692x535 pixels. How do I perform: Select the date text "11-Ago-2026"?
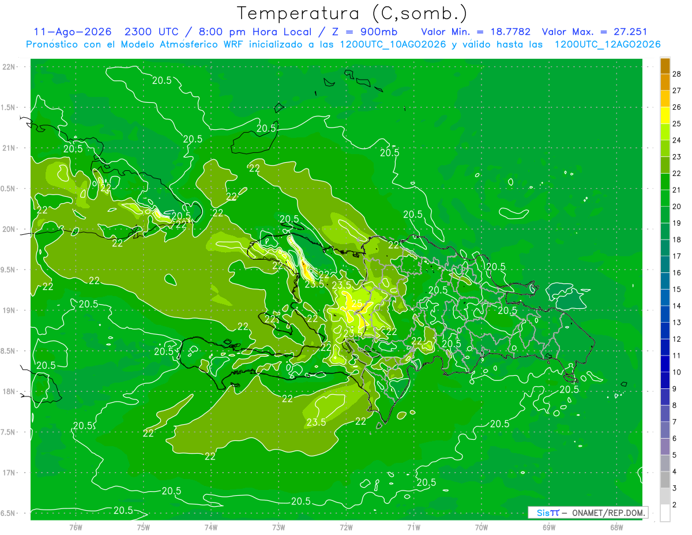(x=74, y=32)
